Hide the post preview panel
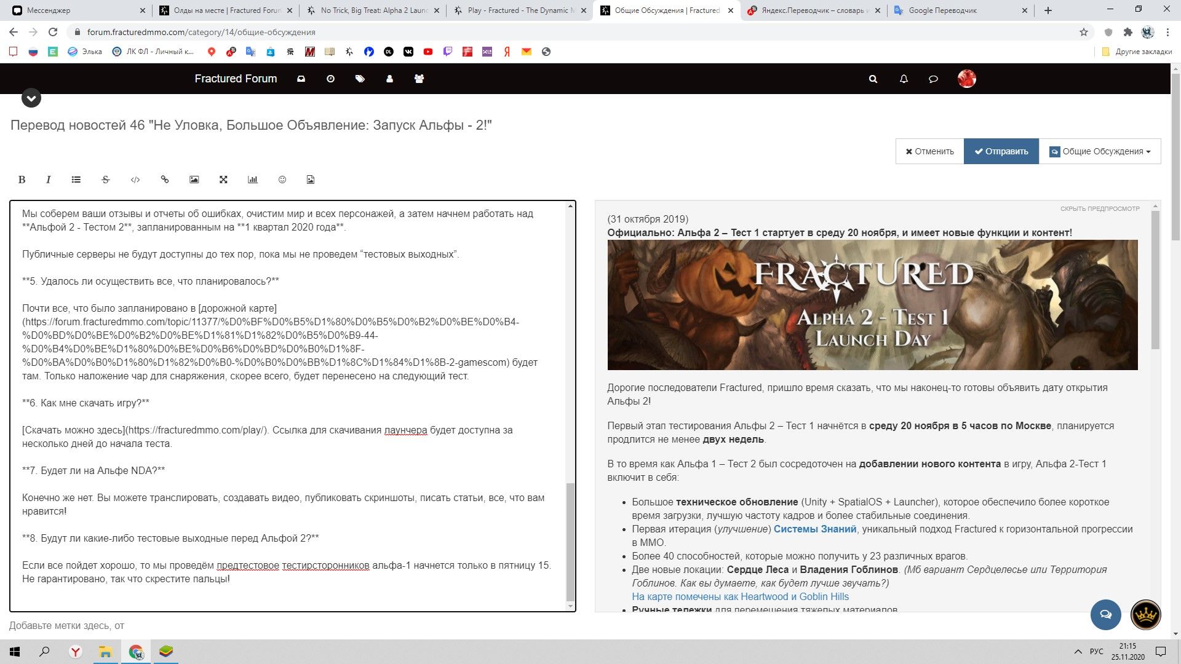The height and width of the screenshot is (664, 1181). pos(1099,209)
